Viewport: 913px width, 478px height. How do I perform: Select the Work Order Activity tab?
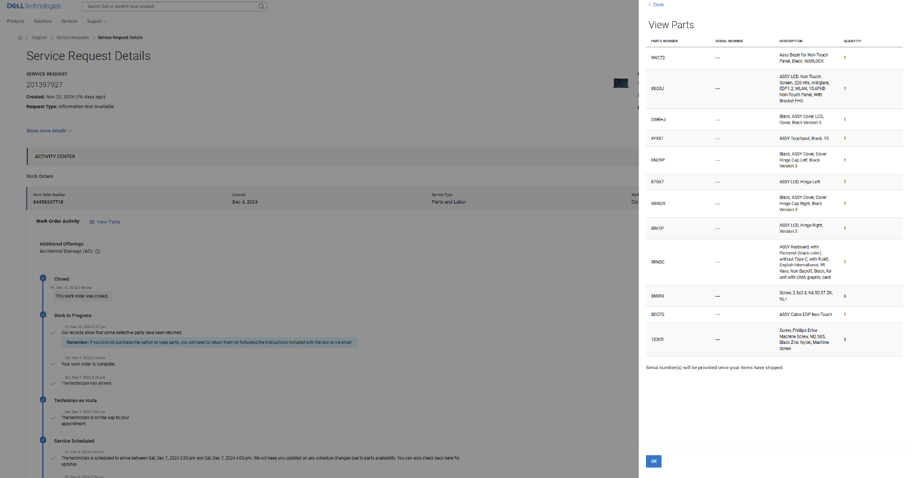coord(58,221)
